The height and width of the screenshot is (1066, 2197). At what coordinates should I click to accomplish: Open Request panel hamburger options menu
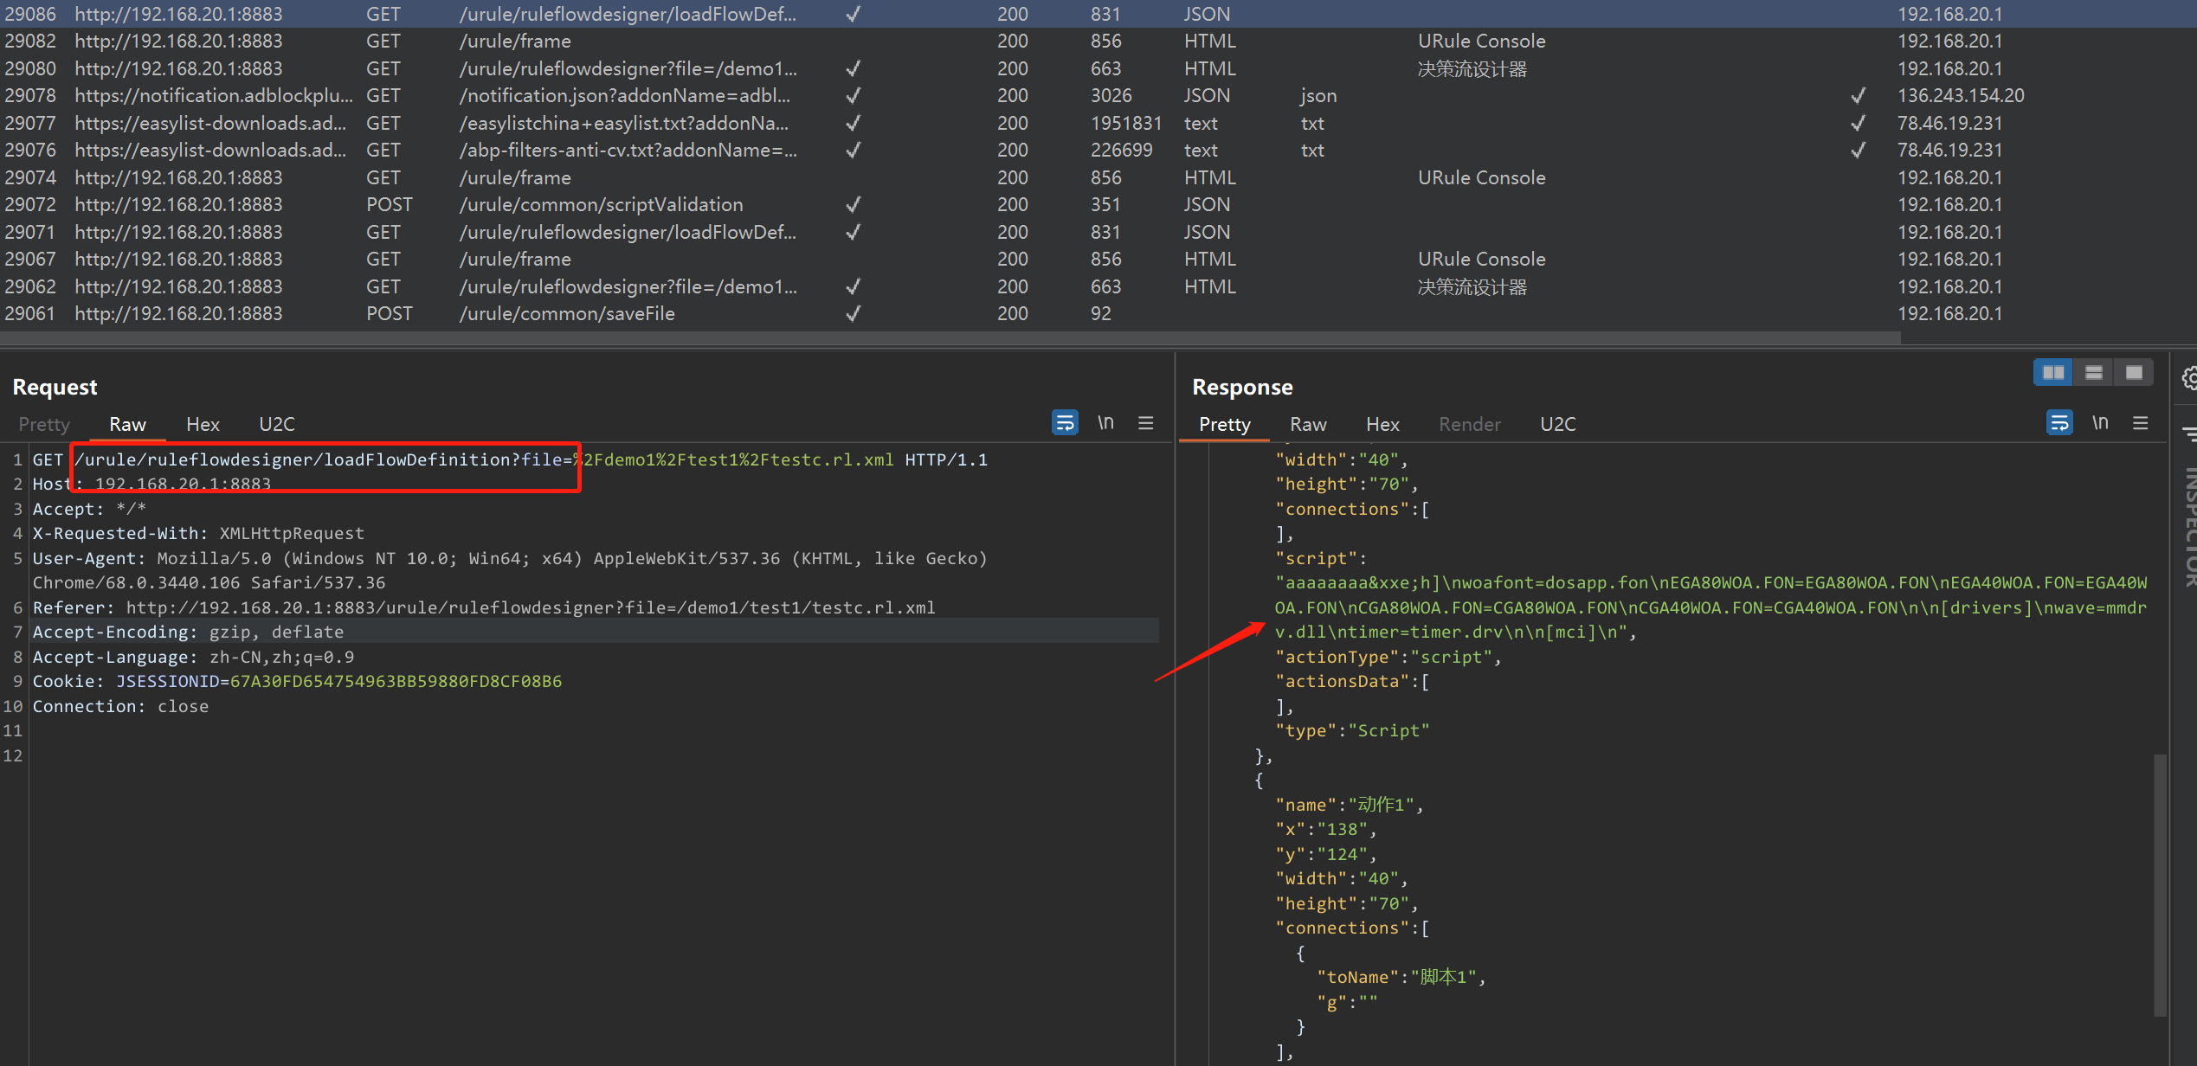click(1145, 423)
